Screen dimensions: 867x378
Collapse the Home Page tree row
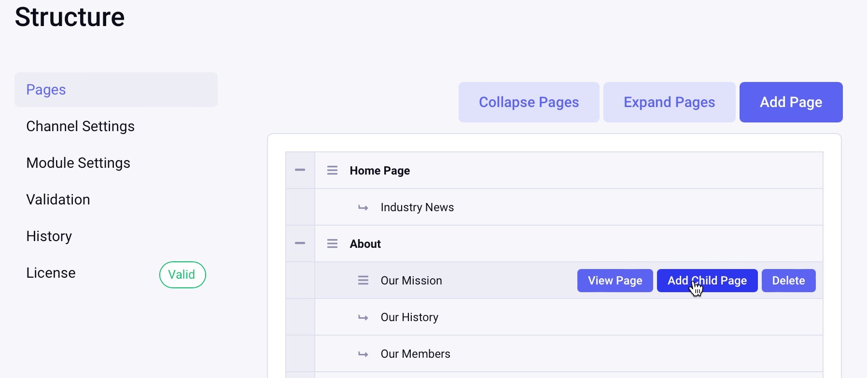tap(300, 170)
